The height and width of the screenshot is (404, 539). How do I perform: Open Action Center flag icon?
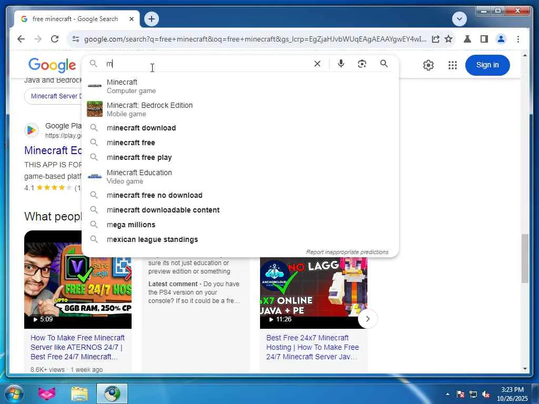coord(461,394)
